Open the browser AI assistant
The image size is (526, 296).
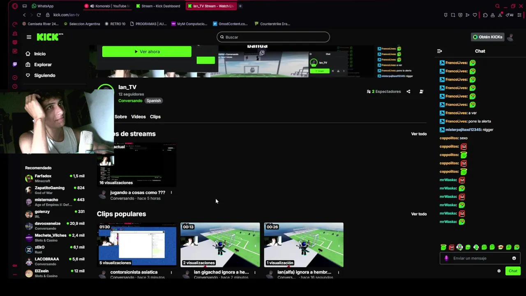coord(510,15)
